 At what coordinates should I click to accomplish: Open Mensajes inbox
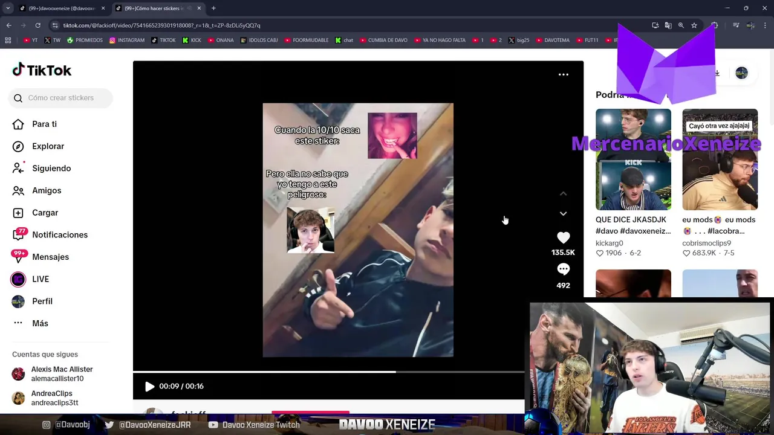pos(40,257)
